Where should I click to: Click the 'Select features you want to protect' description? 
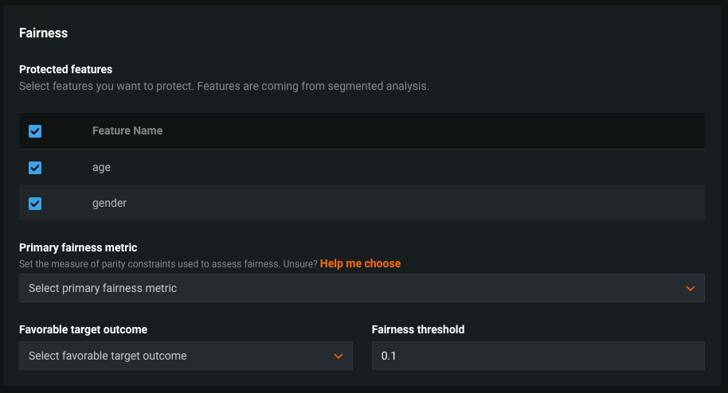tap(224, 86)
